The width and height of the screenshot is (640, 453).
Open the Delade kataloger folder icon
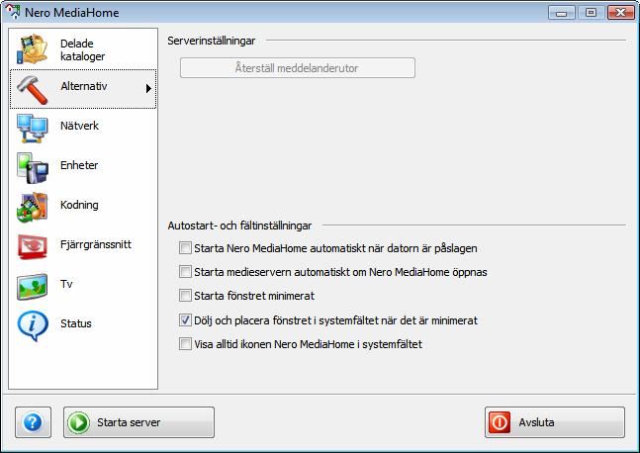point(33,49)
